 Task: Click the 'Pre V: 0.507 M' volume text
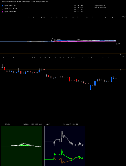click(x=100, y=8)
